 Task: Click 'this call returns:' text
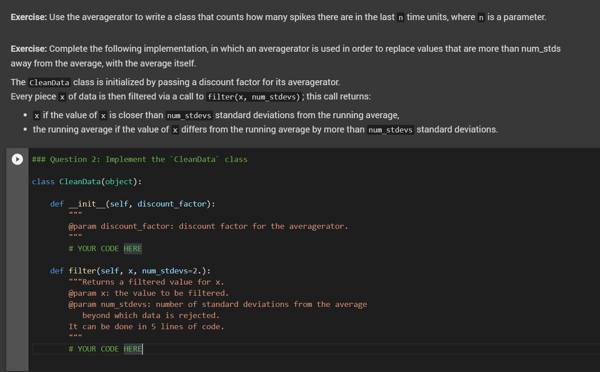[x=339, y=97]
